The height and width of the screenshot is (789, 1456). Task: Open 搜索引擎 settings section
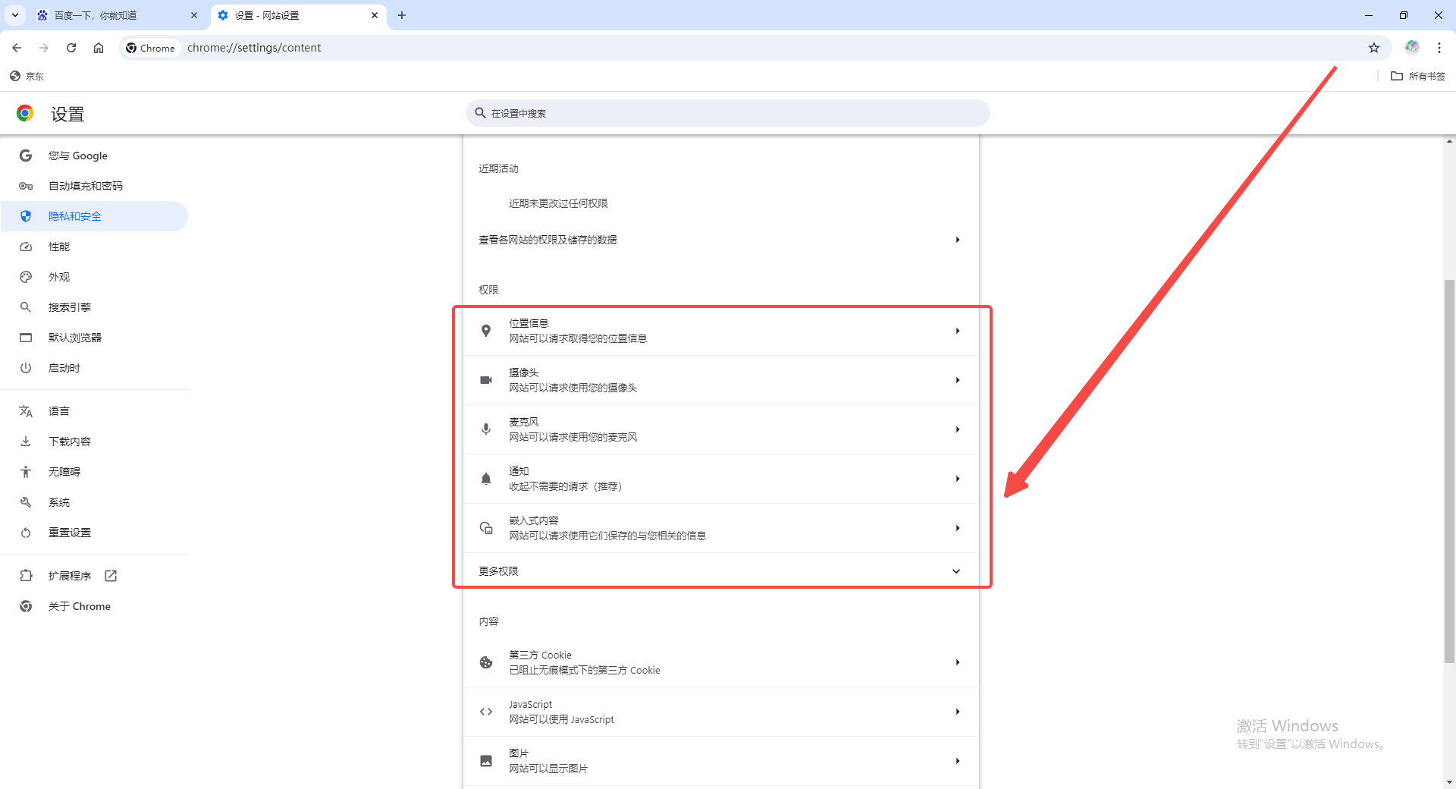(94, 307)
